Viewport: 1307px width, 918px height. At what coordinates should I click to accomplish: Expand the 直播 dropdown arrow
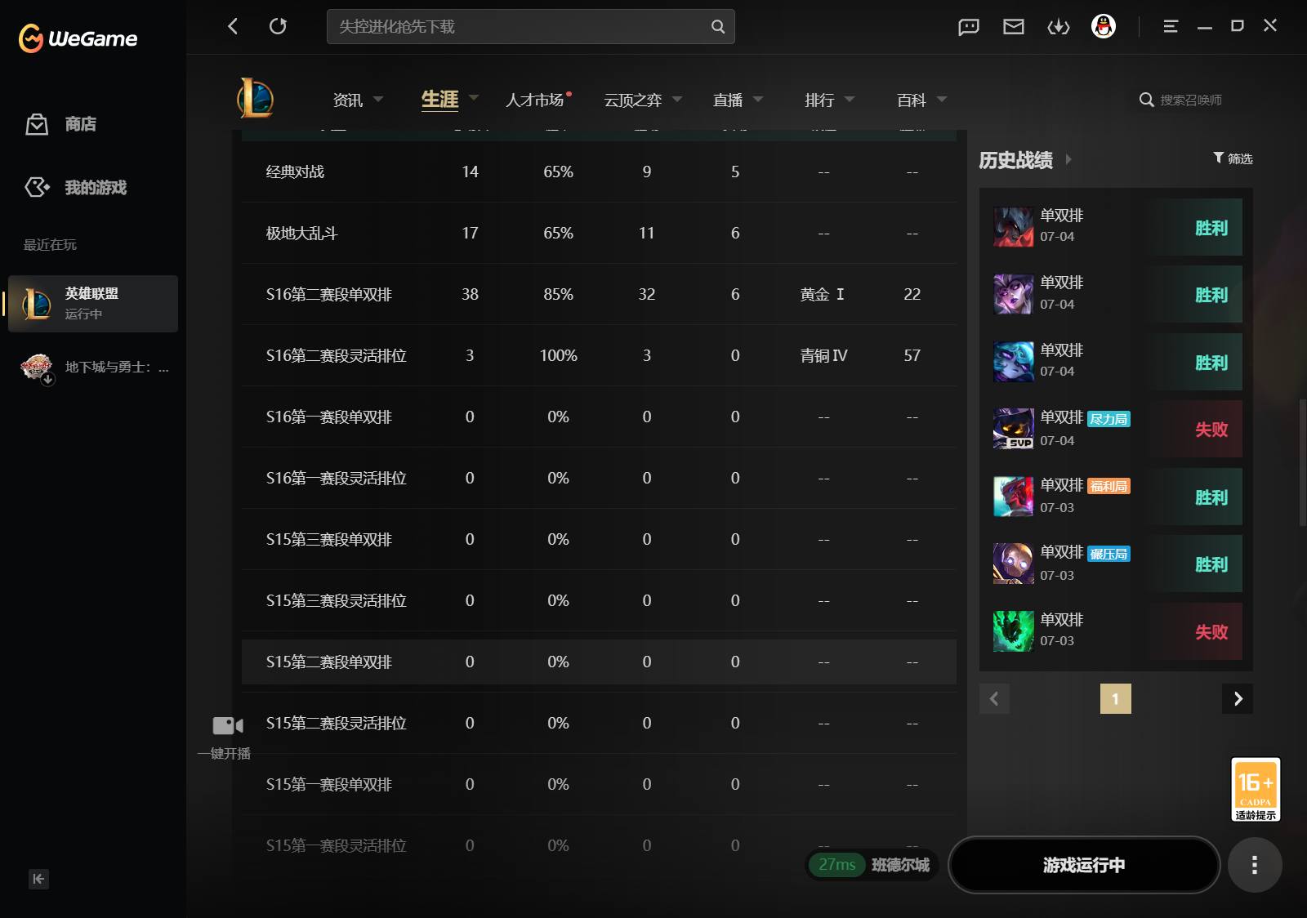pyautogui.click(x=757, y=99)
